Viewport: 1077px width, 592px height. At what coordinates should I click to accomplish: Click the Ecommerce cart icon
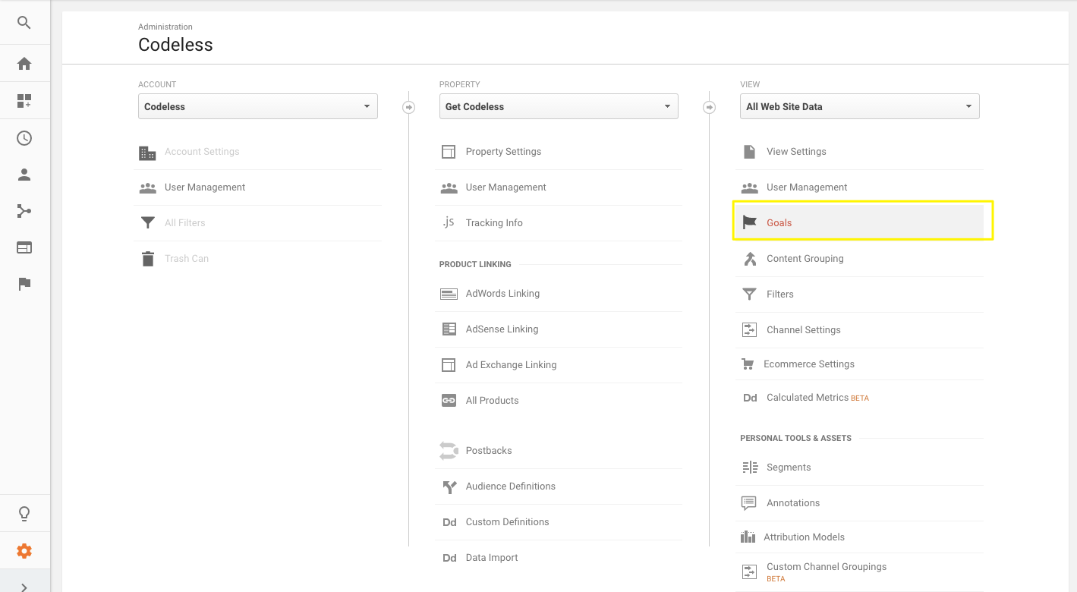[748, 364]
